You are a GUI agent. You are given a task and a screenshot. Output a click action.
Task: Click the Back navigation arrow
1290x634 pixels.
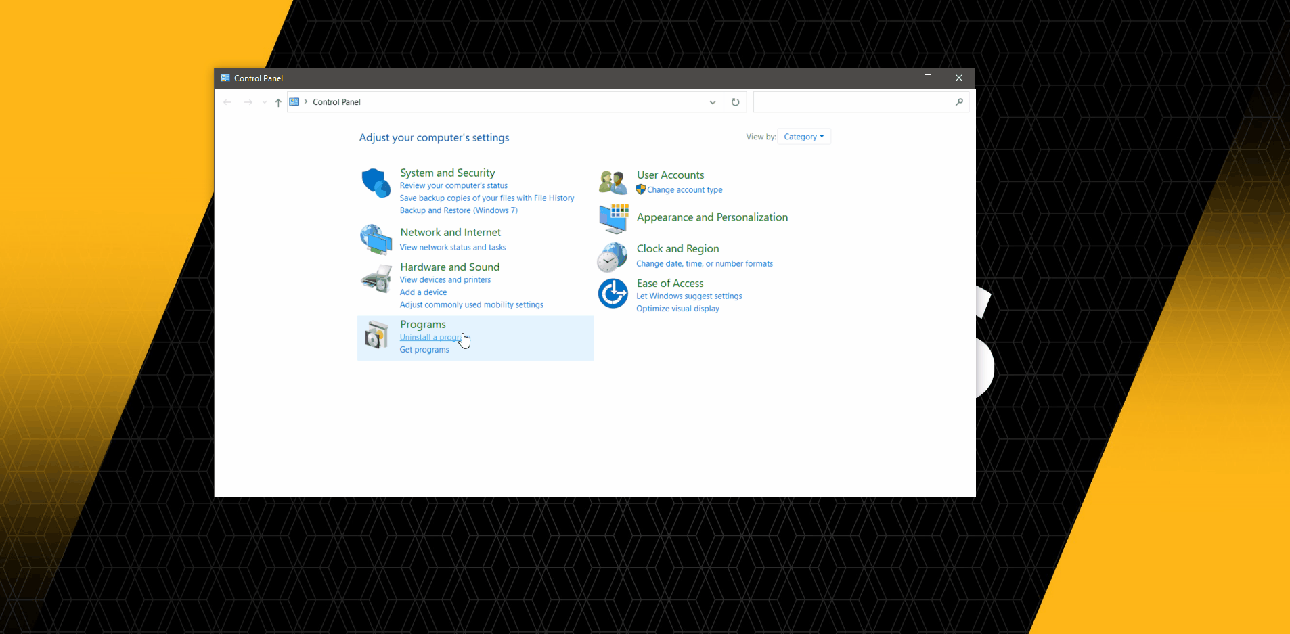[x=227, y=102]
